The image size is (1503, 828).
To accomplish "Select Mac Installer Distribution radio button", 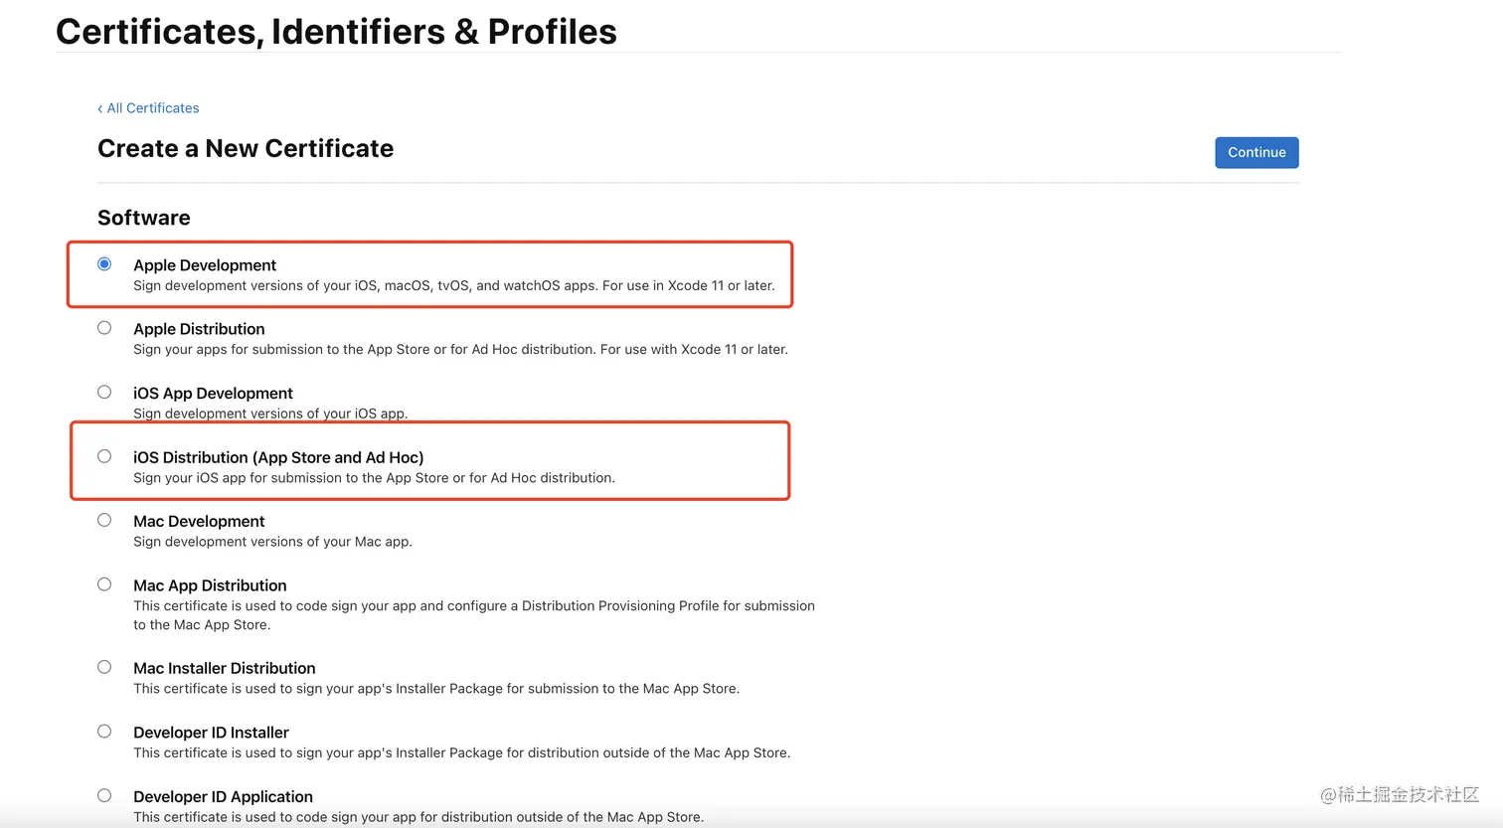I will point(104,667).
